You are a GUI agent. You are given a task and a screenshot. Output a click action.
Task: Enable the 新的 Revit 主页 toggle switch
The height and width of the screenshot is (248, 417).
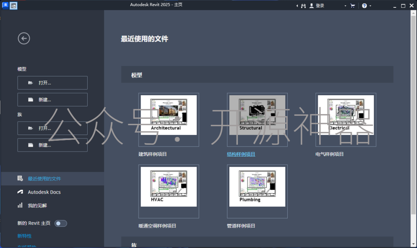(61, 223)
